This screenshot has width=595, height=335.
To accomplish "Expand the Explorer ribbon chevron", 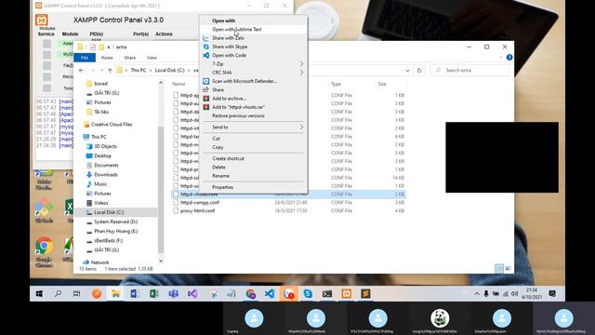I will tap(501, 58).
